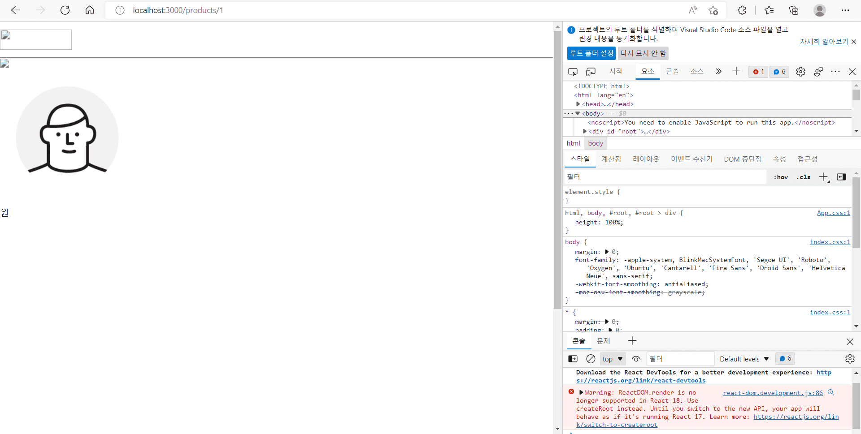Select body in the breadcrumb
Image resolution: width=861 pixels, height=434 pixels.
(x=596, y=143)
